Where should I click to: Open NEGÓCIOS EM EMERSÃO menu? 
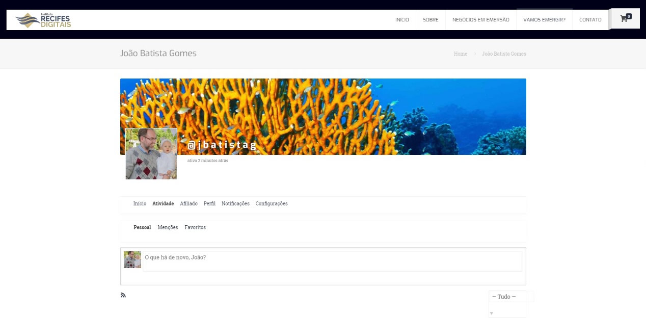pyautogui.click(x=480, y=20)
